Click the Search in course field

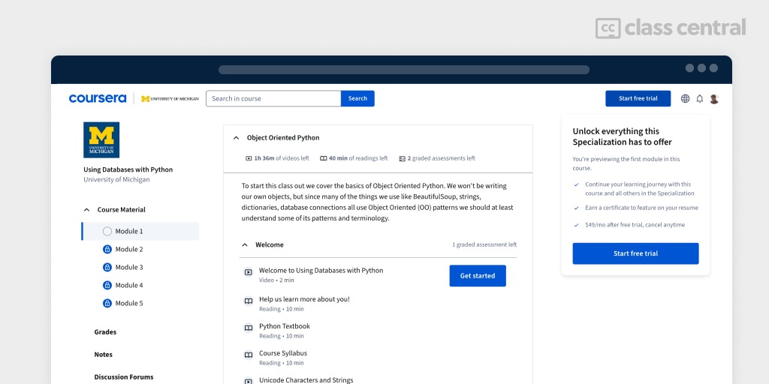coord(273,98)
